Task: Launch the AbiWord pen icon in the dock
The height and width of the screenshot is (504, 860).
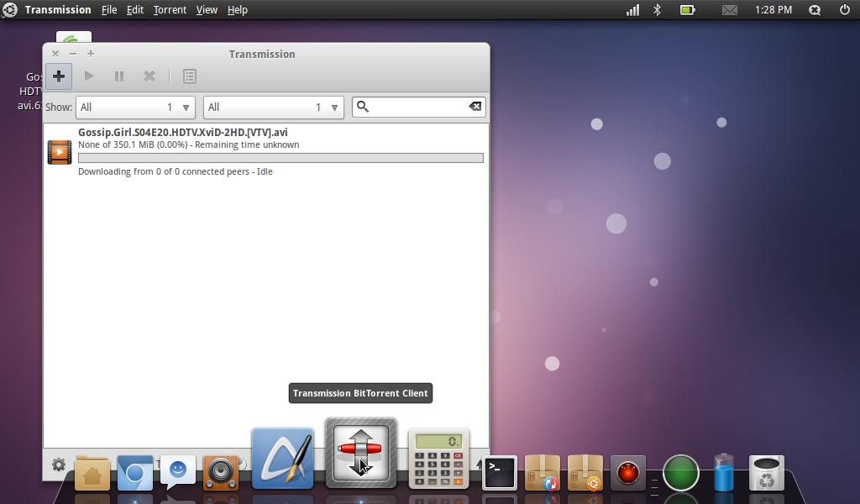Action: click(x=282, y=459)
